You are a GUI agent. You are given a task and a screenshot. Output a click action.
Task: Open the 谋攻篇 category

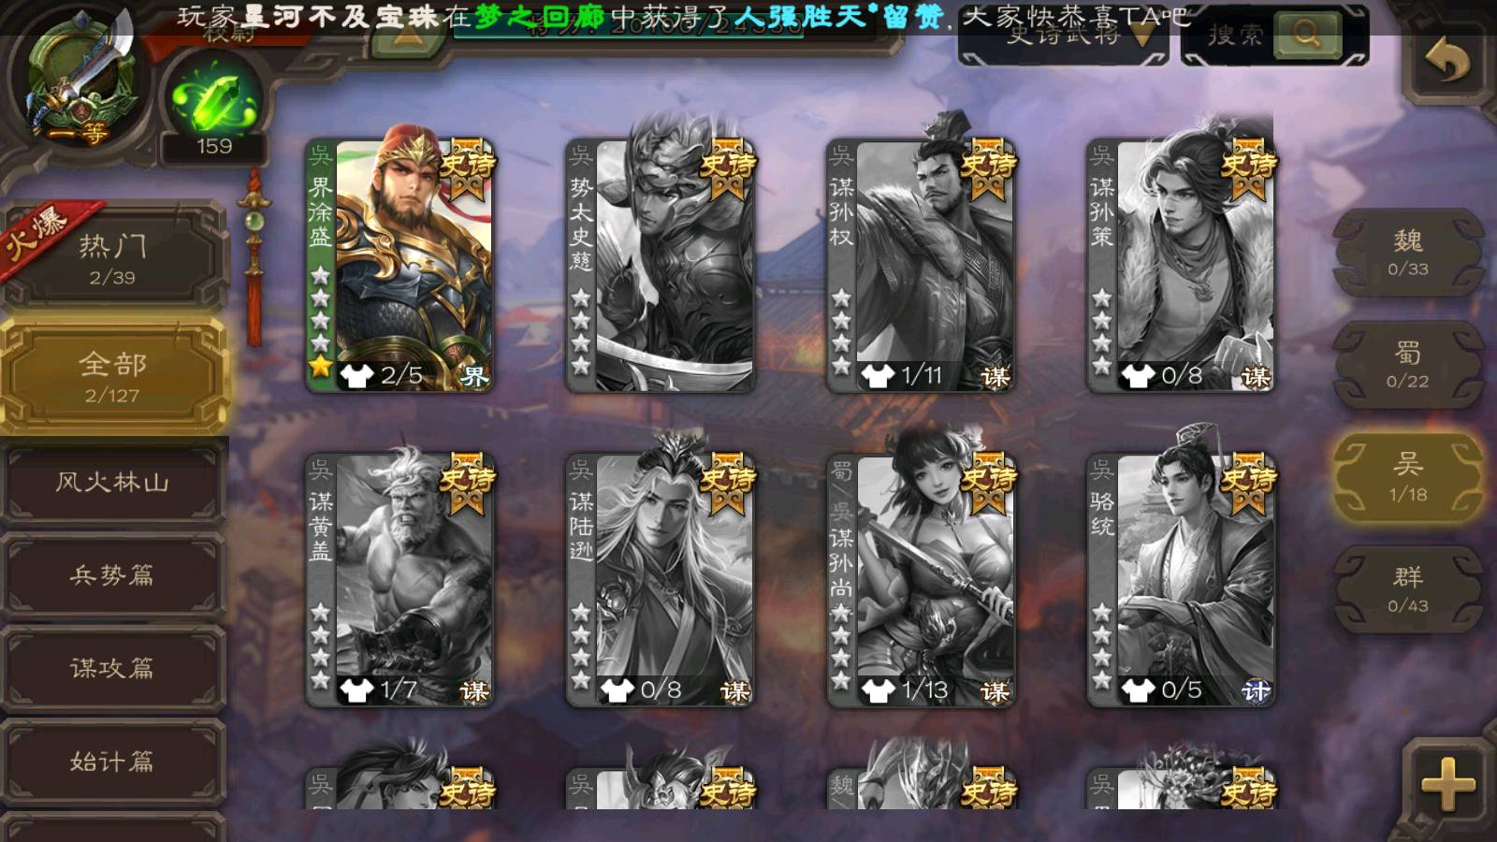tap(112, 667)
